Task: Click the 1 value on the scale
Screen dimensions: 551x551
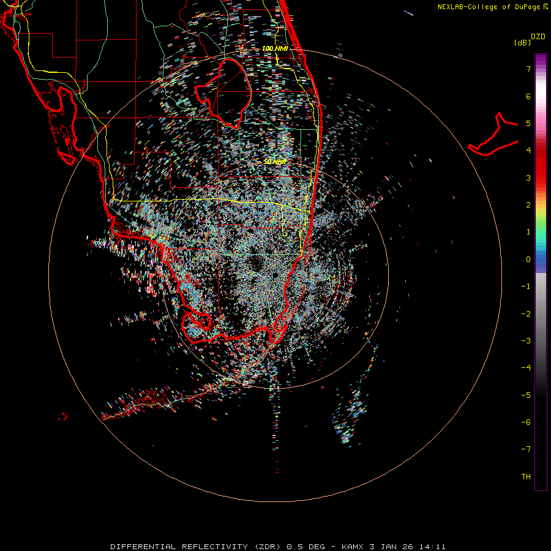Action: click(528, 232)
